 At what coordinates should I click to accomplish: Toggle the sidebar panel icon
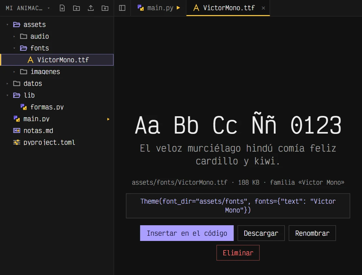click(122, 8)
